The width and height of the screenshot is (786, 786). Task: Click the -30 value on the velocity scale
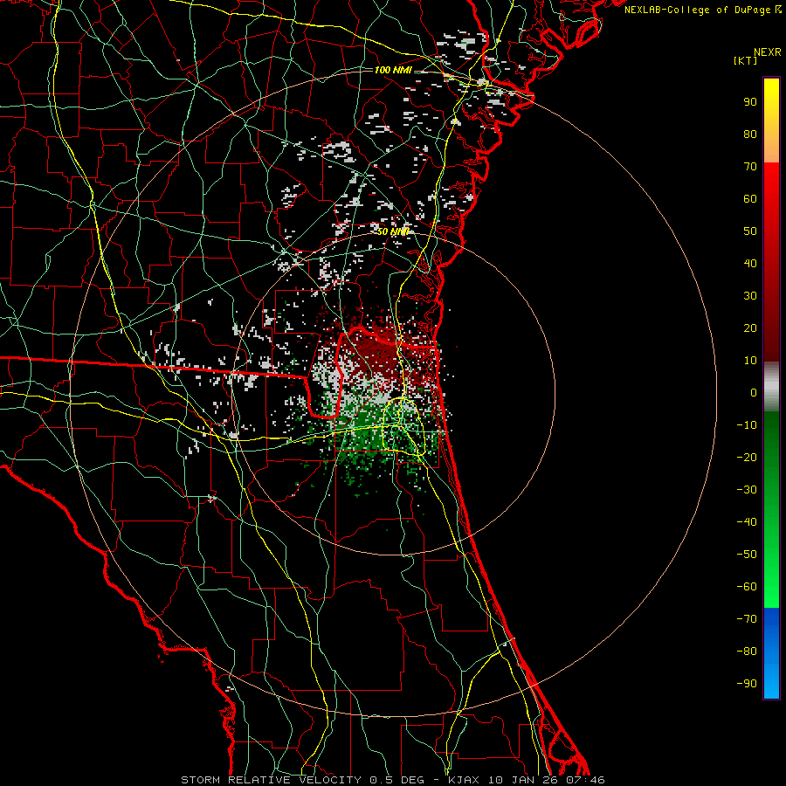(x=747, y=490)
